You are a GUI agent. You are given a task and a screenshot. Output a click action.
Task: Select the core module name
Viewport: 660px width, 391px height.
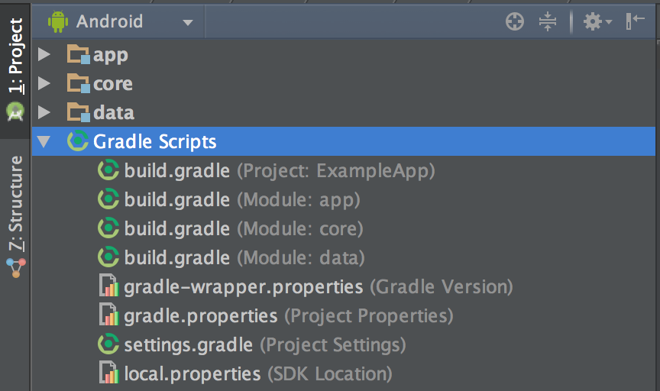pos(113,84)
